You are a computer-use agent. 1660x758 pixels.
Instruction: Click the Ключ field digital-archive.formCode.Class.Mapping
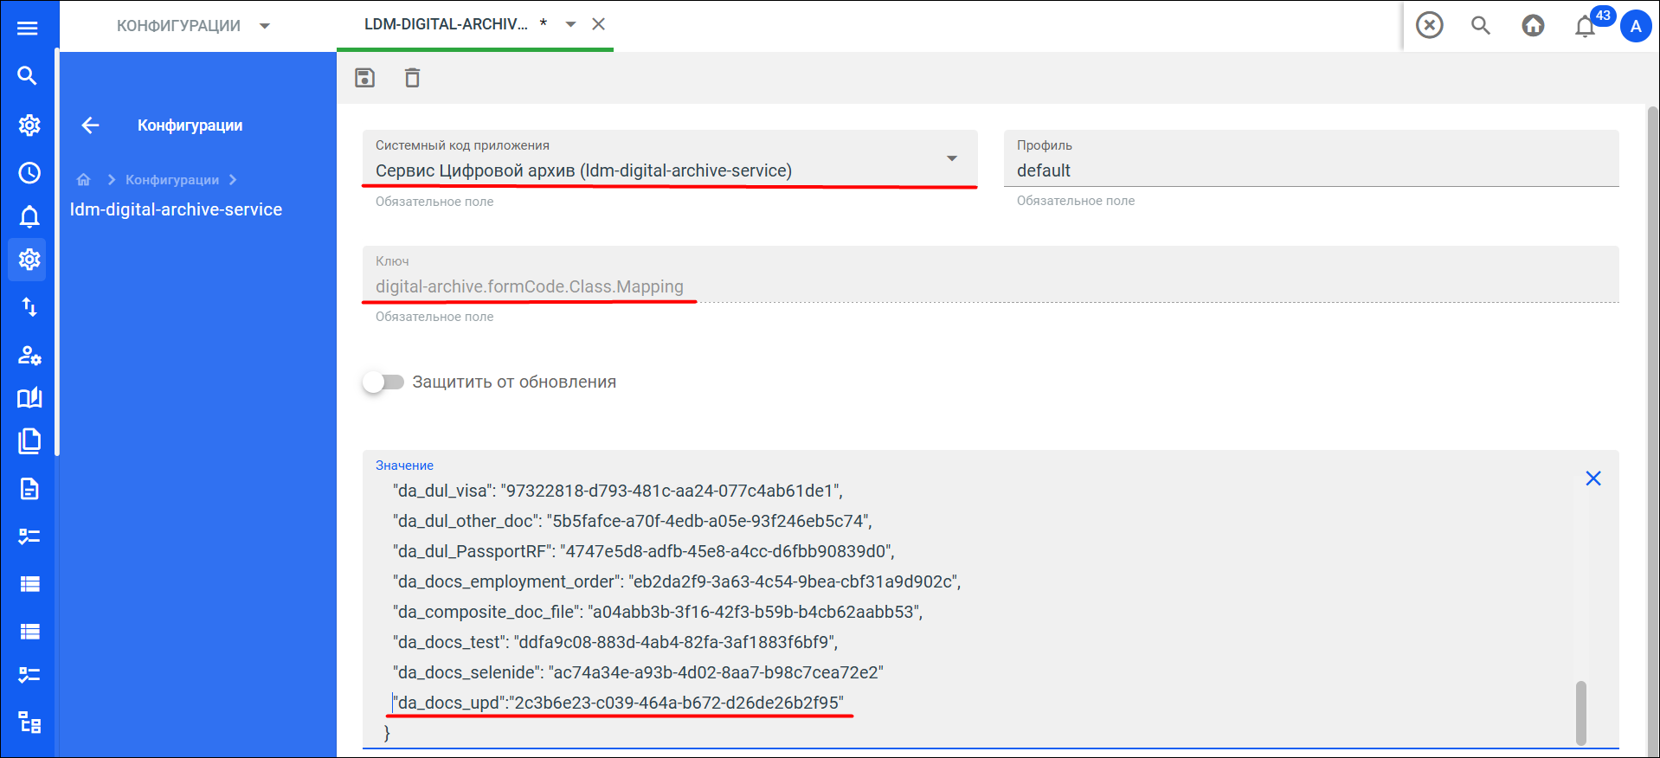point(991,274)
